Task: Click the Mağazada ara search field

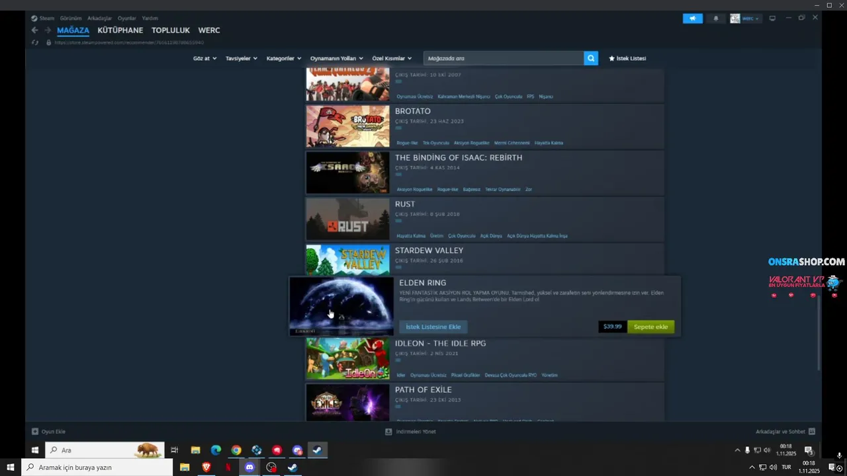Action: (504, 58)
